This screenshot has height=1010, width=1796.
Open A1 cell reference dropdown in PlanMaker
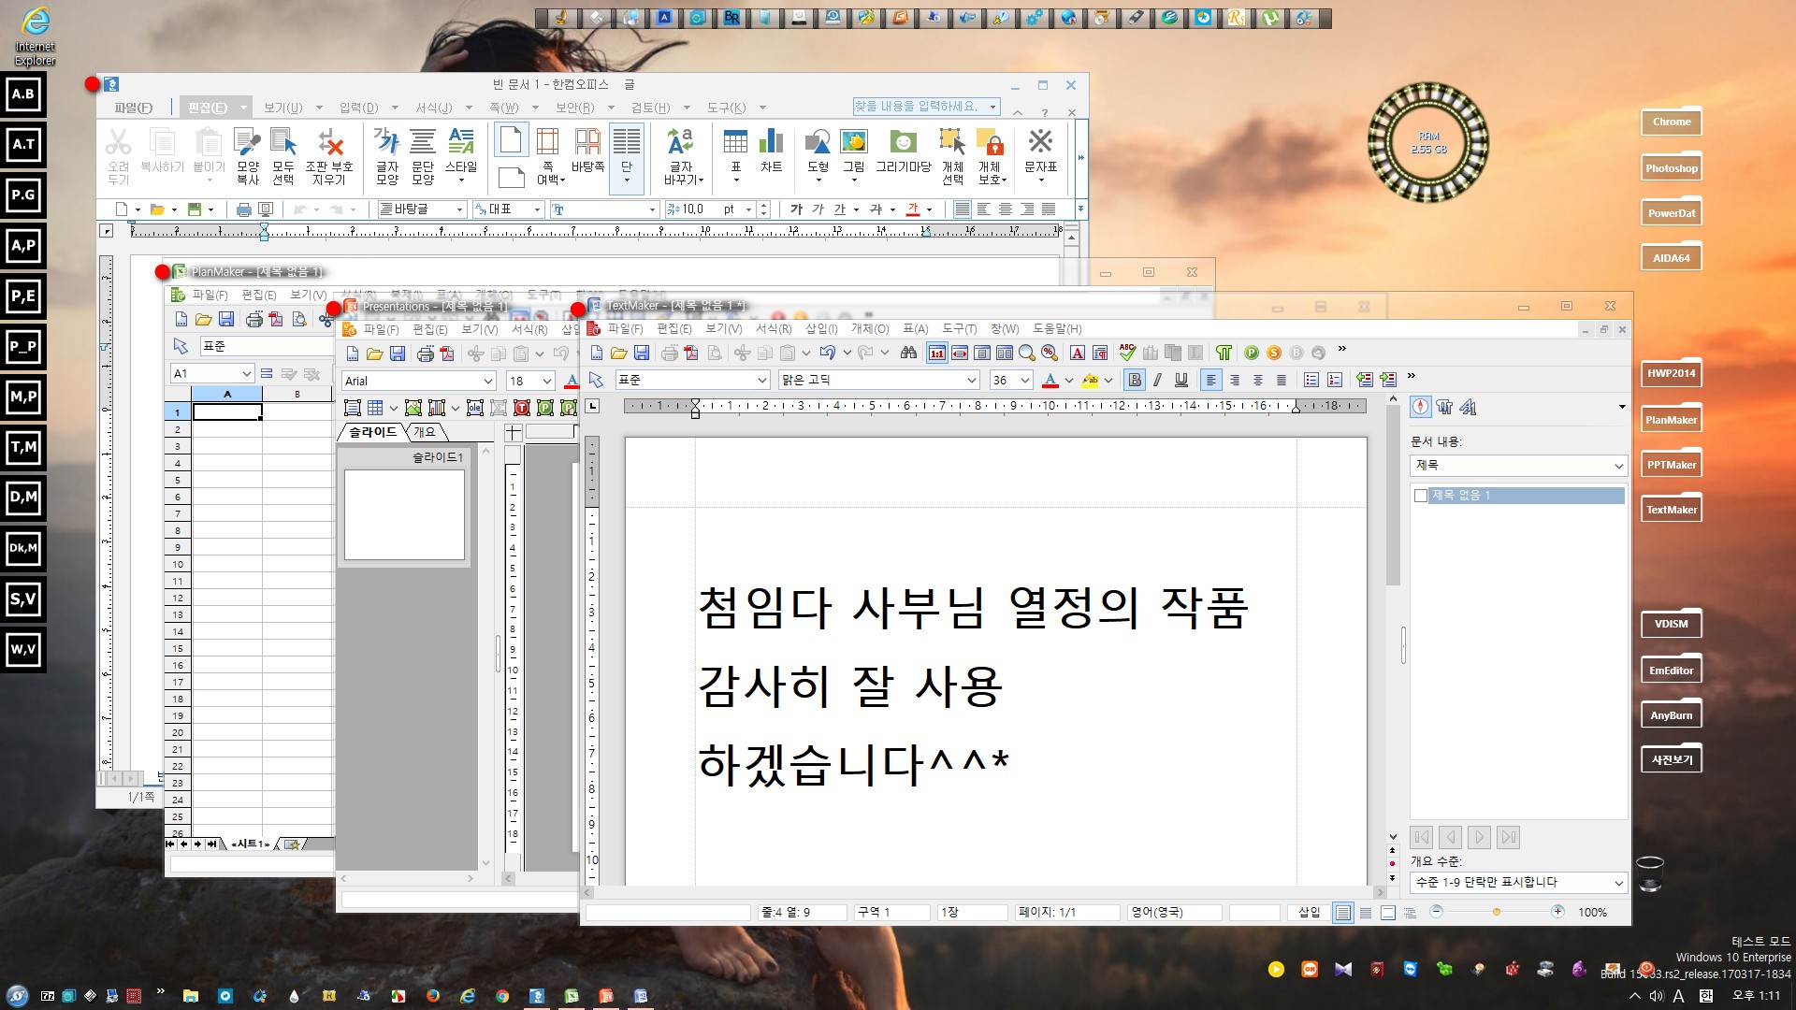247,373
